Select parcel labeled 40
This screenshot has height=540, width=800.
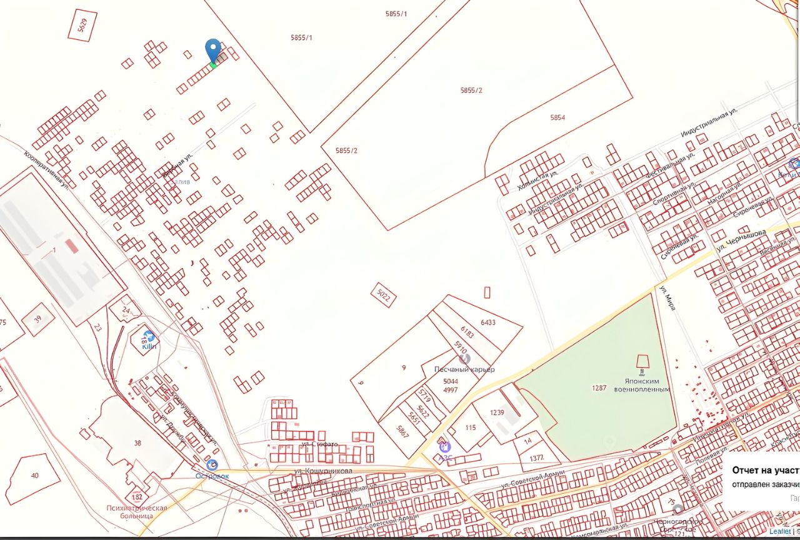(x=34, y=476)
